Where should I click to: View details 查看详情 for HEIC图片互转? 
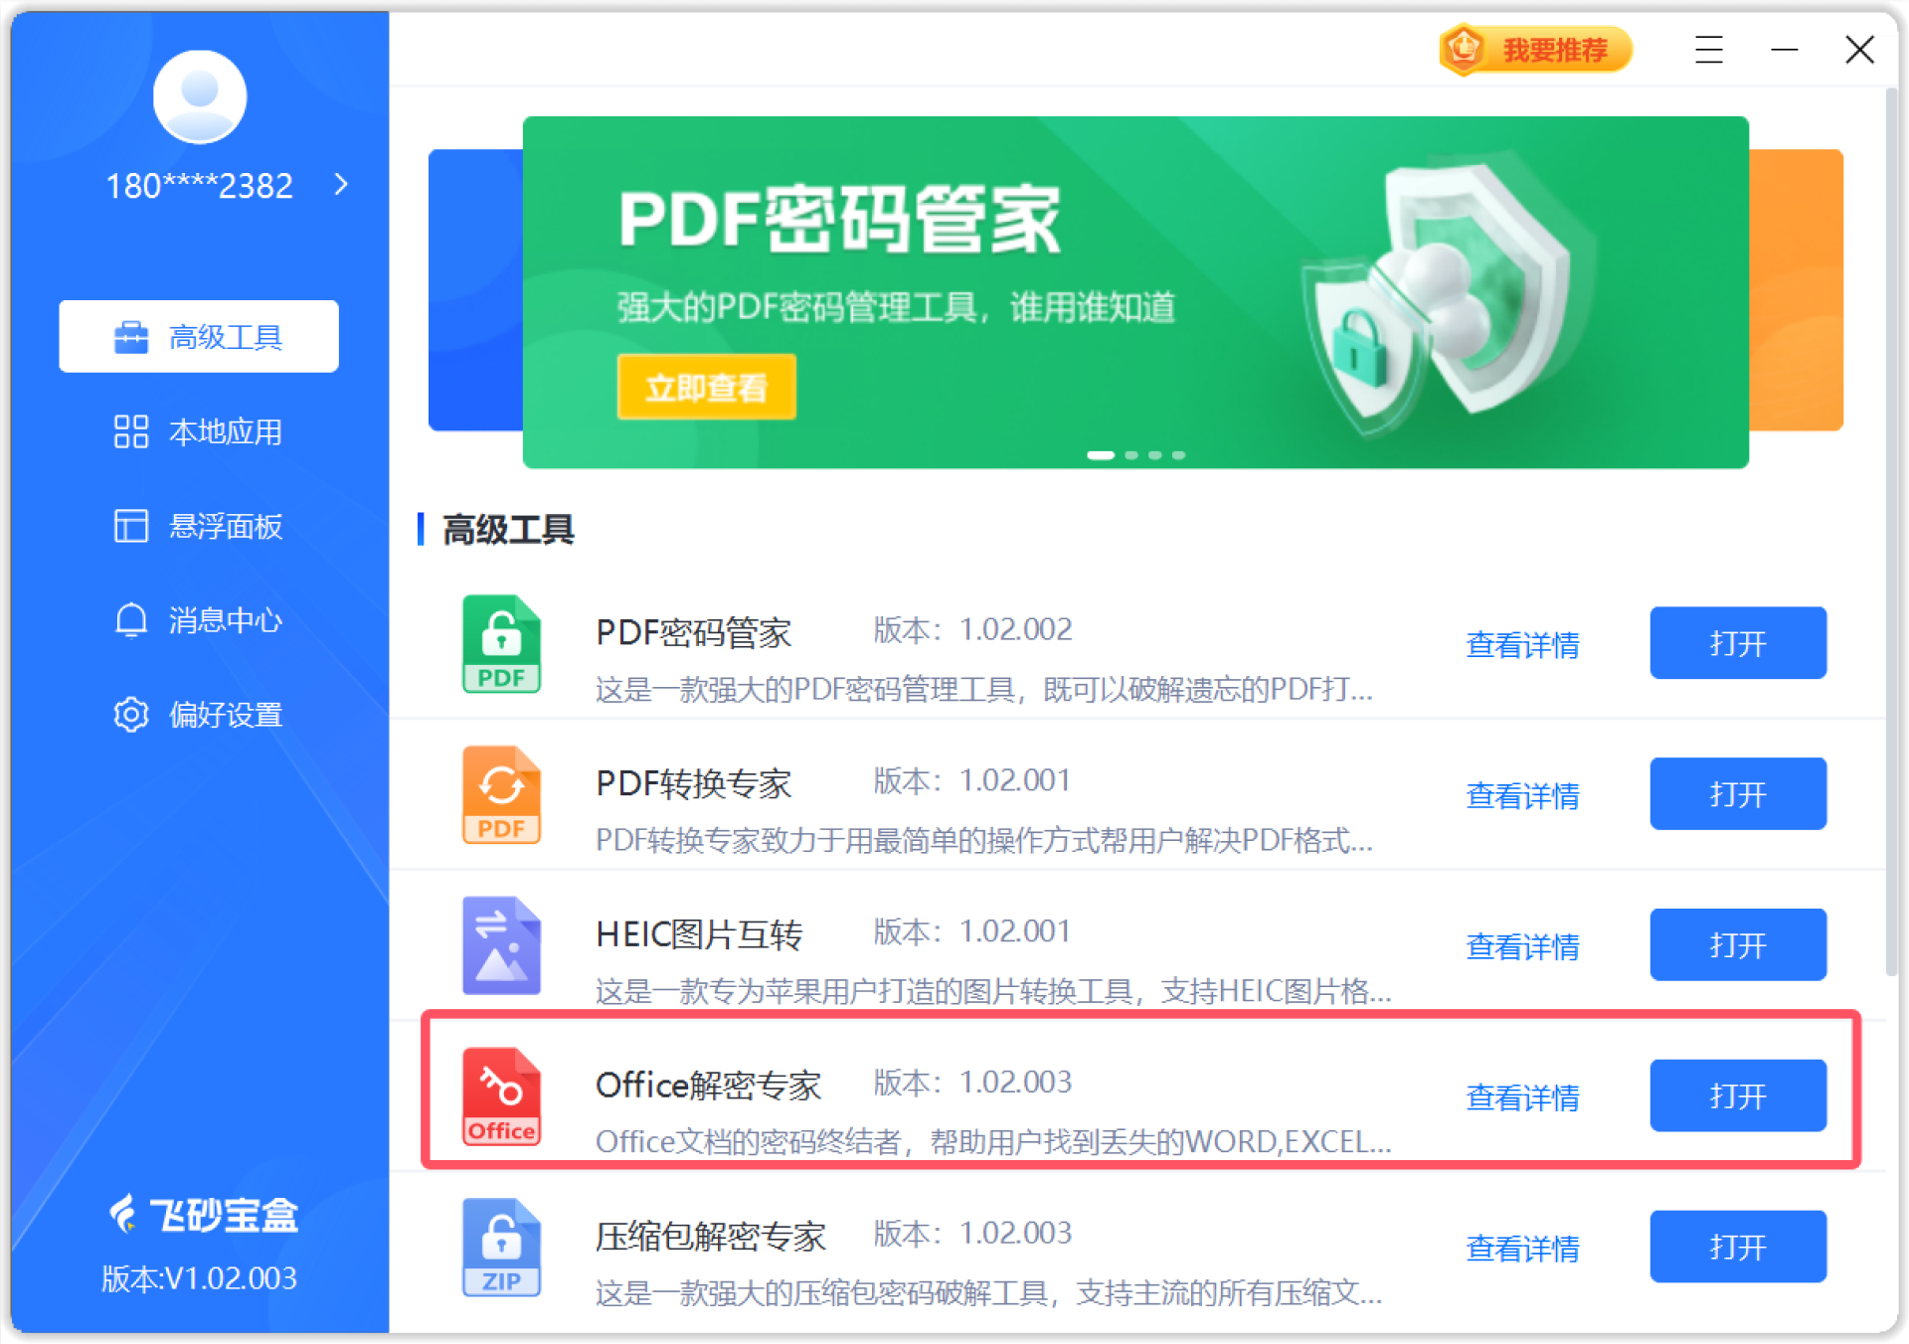(x=1522, y=946)
